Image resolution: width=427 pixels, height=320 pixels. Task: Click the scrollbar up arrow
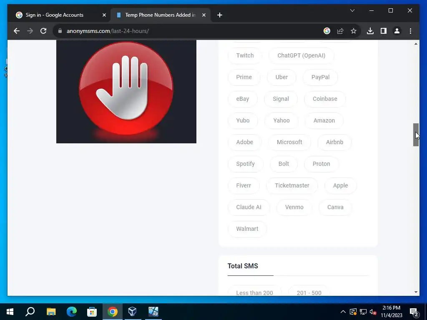point(416,44)
